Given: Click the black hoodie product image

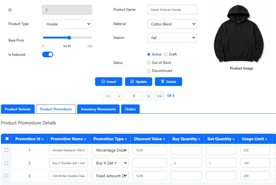Looking at the screenshot, I should pos(239,34).
